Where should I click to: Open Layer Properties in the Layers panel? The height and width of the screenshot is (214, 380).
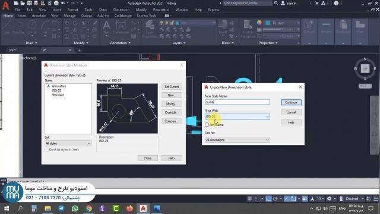coord(150,29)
